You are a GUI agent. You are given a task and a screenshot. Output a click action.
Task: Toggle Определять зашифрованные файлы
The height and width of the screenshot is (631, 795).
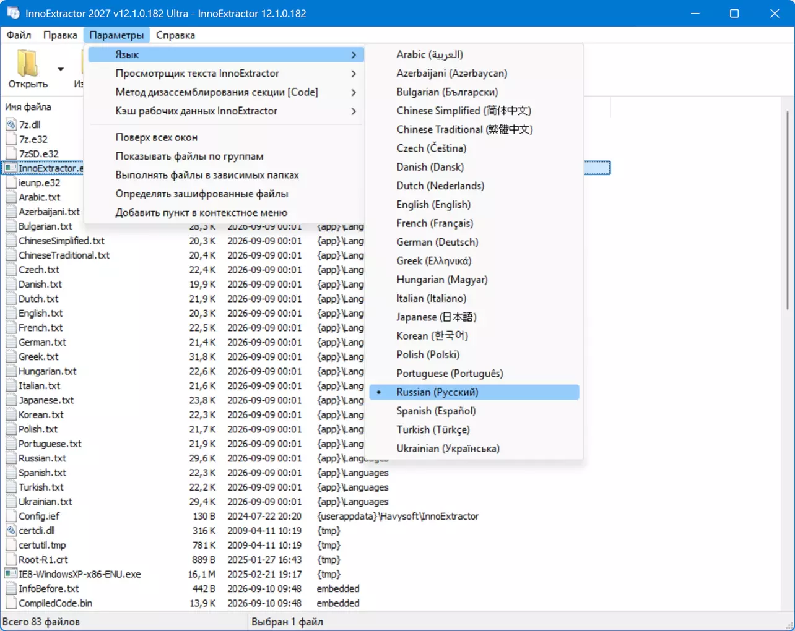[225, 194]
